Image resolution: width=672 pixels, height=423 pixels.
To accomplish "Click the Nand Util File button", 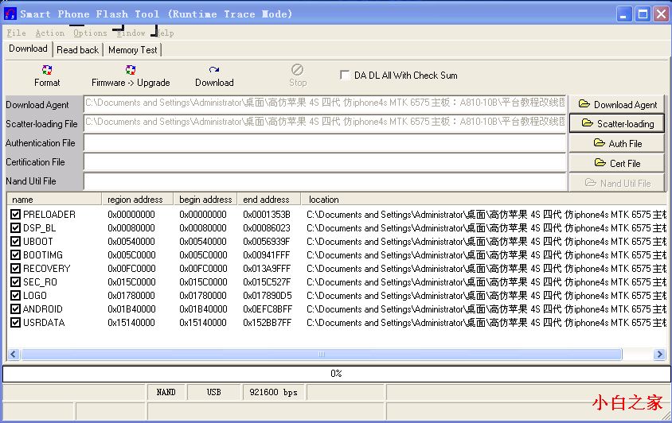I will click(x=617, y=183).
